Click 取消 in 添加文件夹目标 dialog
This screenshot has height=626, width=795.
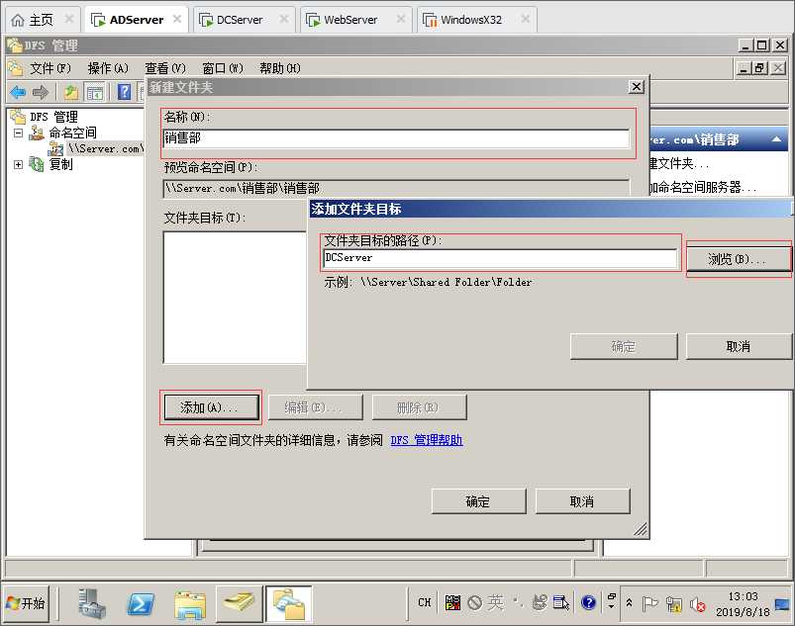(x=738, y=346)
